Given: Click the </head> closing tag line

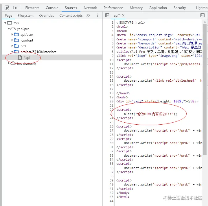Looking at the screenshot, I should click(x=123, y=93).
